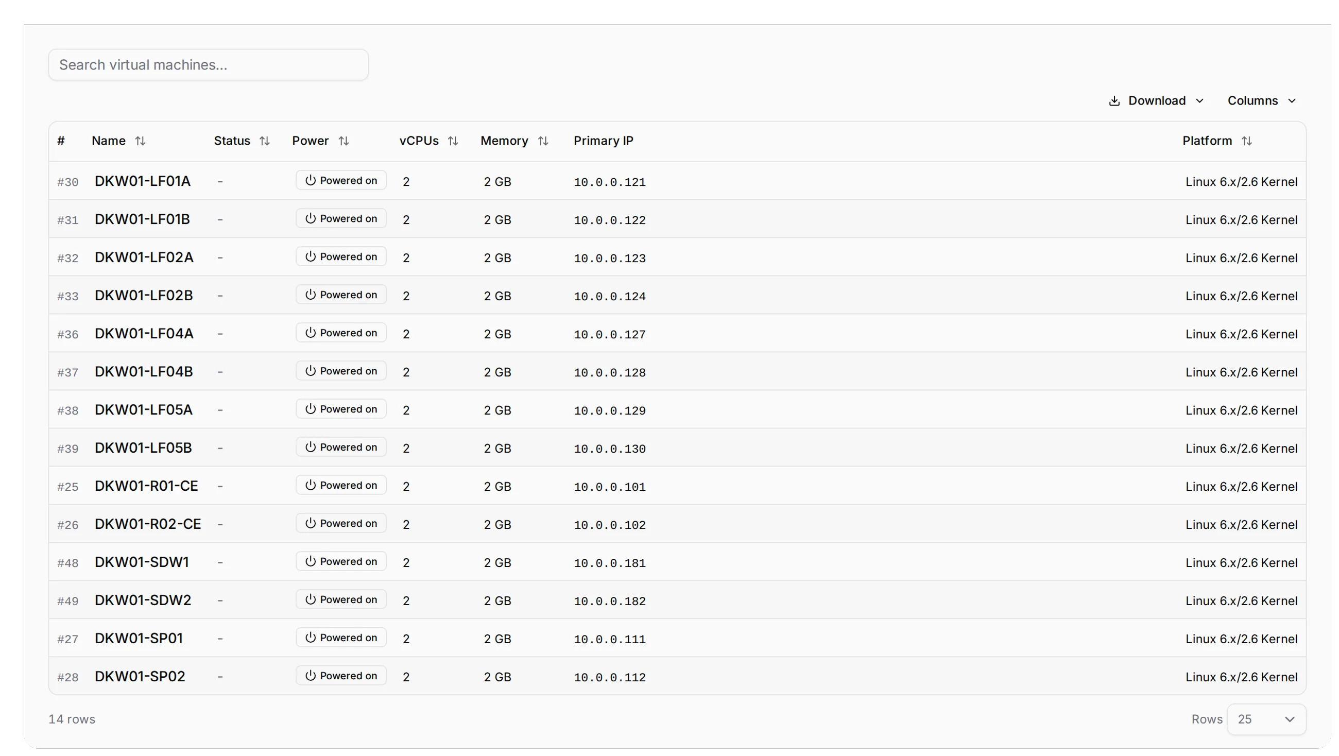Select VM name DKW01-LF04A
1339x756 pixels.
point(144,333)
